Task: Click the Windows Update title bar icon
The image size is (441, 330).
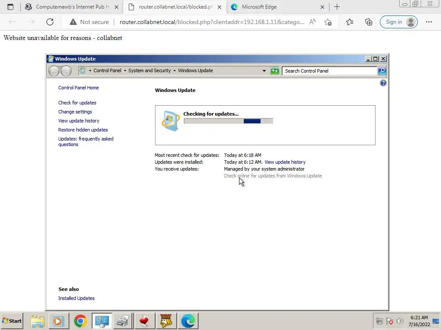Action: (x=51, y=58)
